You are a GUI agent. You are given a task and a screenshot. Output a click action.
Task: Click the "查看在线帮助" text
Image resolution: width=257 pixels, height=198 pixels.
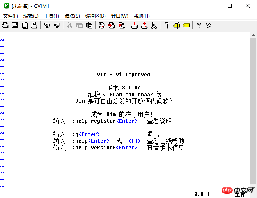(165, 141)
